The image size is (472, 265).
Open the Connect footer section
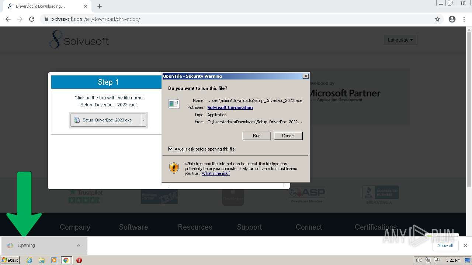[309, 227]
